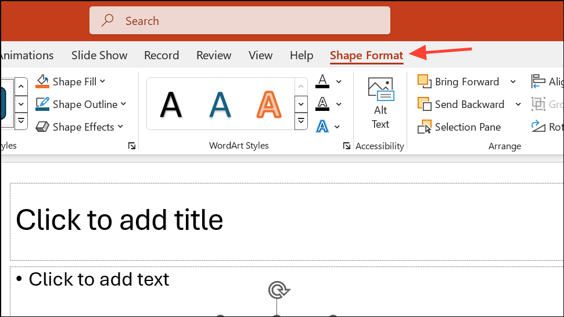Switch to the Slide Show tab
The image size is (564, 317).
[99, 55]
